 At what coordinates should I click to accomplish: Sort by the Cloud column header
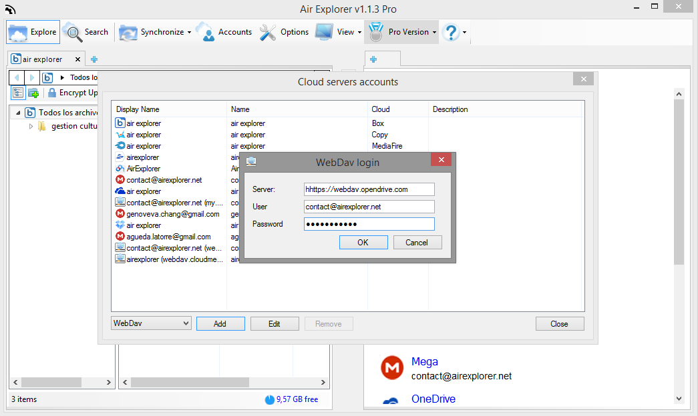(x=398, y=109)
